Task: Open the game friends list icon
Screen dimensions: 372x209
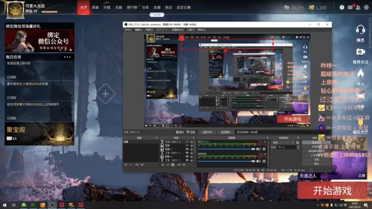Action: pyautogui.click(x=358, y=7)
